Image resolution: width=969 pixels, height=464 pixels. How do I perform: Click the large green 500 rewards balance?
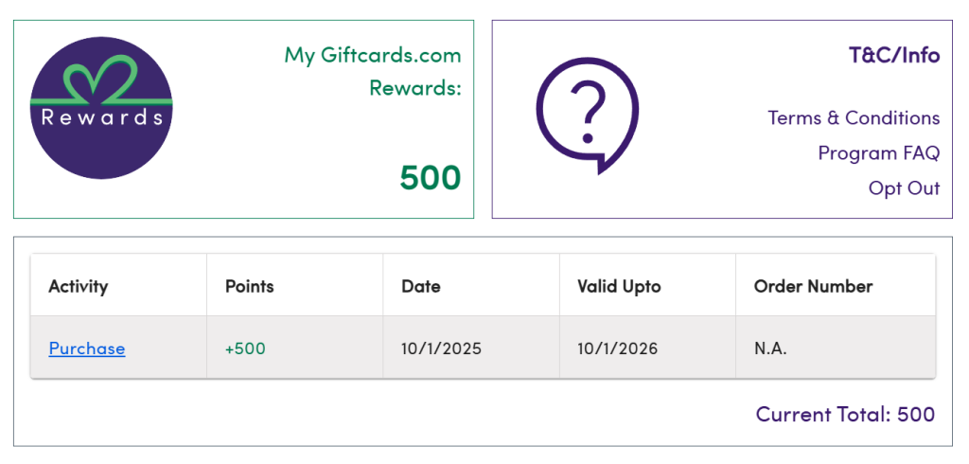(x=430, y=177)
